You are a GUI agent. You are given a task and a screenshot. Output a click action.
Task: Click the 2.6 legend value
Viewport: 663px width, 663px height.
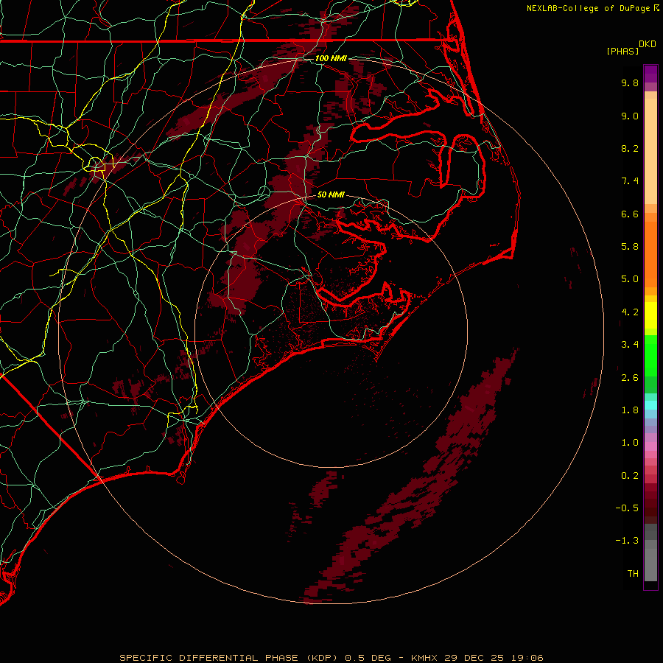tap(630, 378)
